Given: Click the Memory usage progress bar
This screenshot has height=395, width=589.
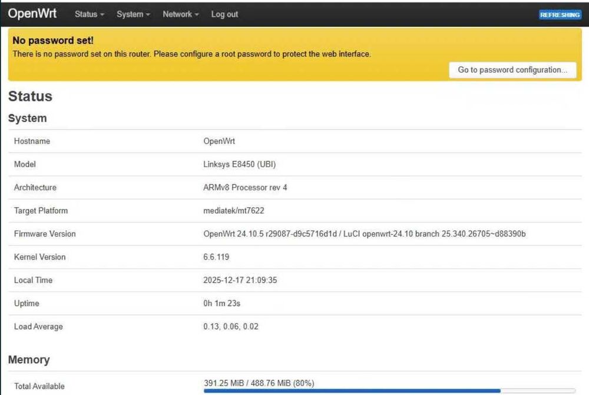Looking at the screenshot, I should coord(389,391).
